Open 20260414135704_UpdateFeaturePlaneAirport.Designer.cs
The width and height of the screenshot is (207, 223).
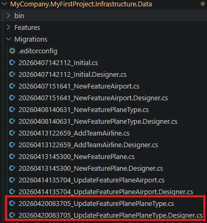(x=106, y=192)
